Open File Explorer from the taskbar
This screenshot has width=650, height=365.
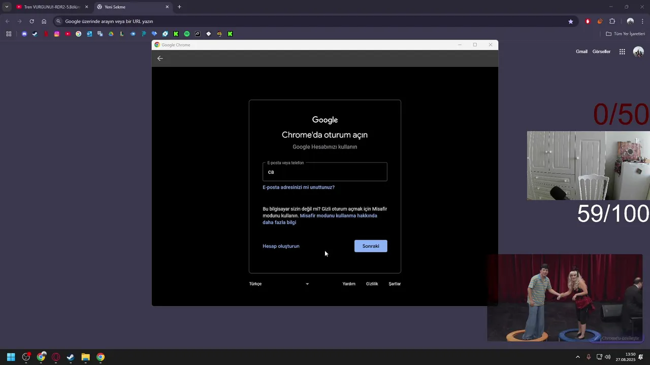pyautogui.click(x=85, y=357)
